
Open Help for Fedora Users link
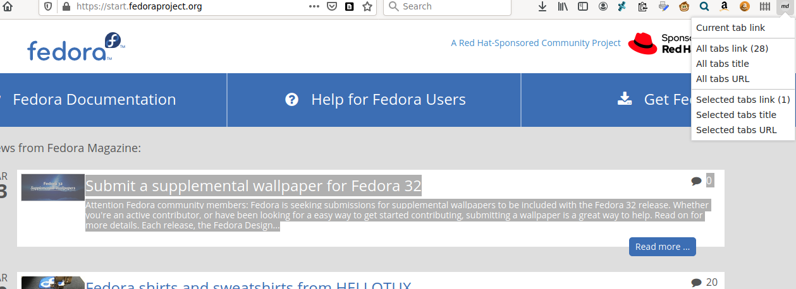coord(388,100)
